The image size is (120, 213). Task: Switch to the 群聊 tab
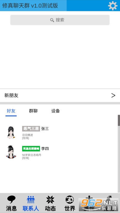(x=33, y=111)
